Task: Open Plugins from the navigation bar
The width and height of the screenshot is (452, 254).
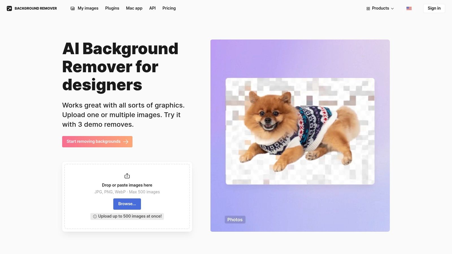Action: [x=112, y=8]
